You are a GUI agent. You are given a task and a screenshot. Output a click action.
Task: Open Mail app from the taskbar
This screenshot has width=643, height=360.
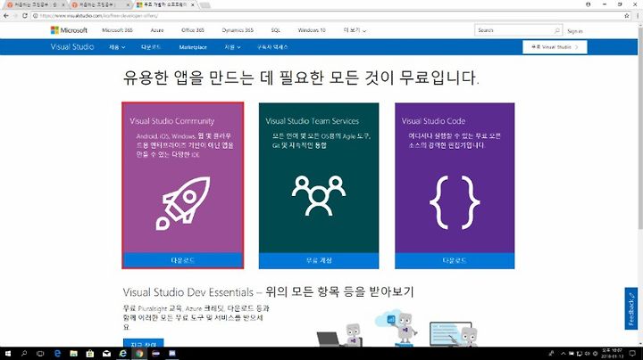click(x=106, y=354)
